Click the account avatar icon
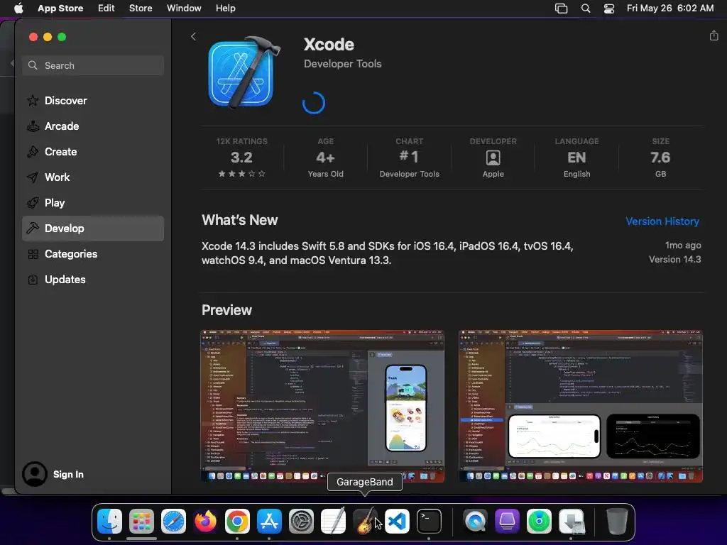The width and height of the screenshot is (727, 545). tap(35, 473)
